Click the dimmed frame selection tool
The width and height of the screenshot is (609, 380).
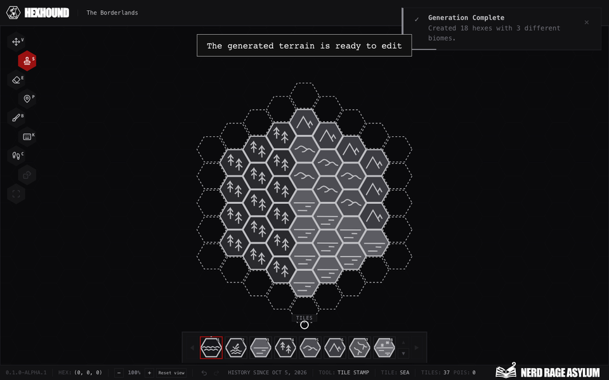click(16, 194)
